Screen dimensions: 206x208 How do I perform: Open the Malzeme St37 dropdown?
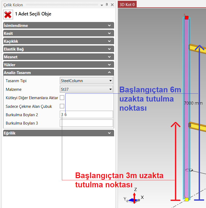point(86,89)
